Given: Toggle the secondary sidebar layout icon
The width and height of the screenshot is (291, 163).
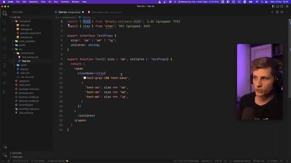Looking at the screenshot, I should [281, 6].
